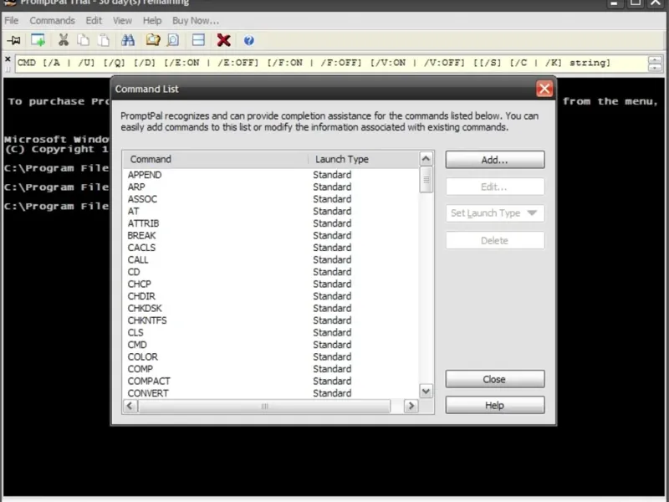
Task: Select the CLS command row
Action: click(x=271, y=332)
